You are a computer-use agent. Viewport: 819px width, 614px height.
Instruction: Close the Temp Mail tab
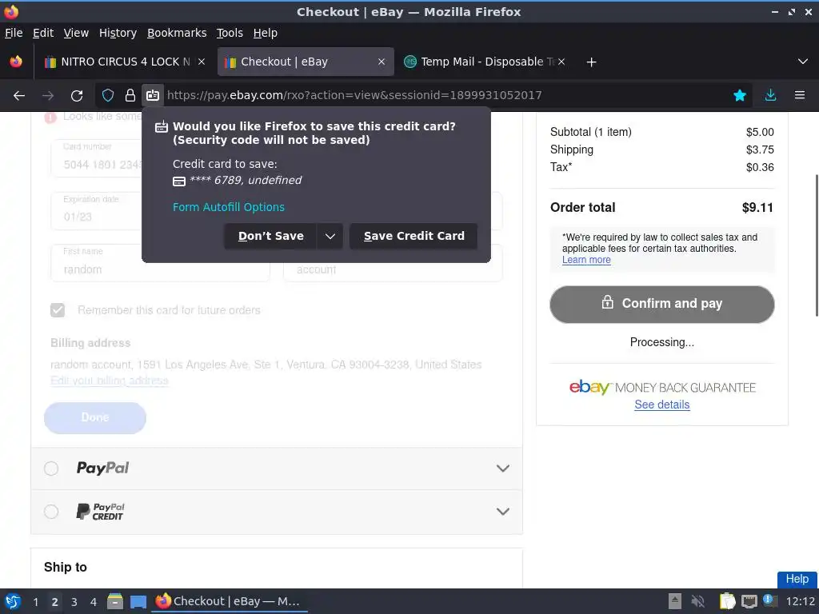coord(561,62)
